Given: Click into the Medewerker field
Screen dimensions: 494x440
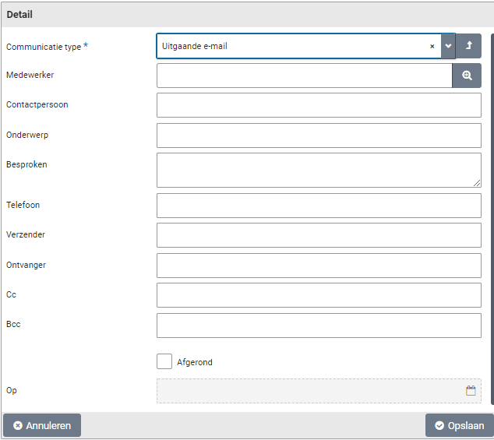Looking at the screenshot, I should [x=304, y=76].
